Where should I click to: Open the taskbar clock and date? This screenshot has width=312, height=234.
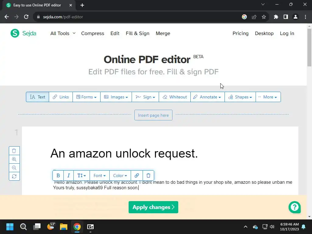(289, 227)
